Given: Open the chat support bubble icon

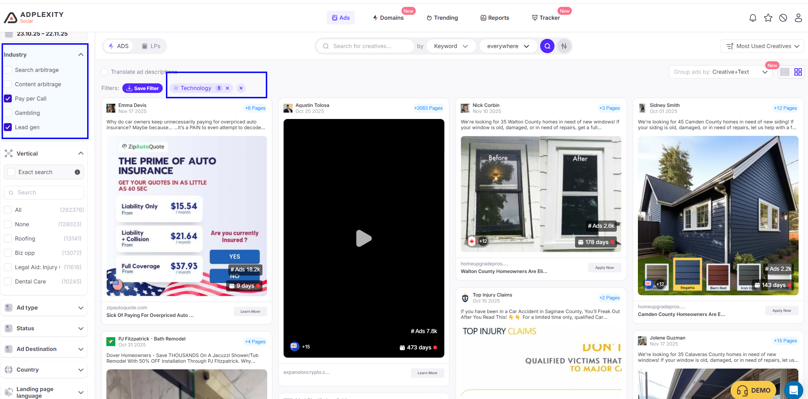Looking at the screenshot, I should coord(793,390).
